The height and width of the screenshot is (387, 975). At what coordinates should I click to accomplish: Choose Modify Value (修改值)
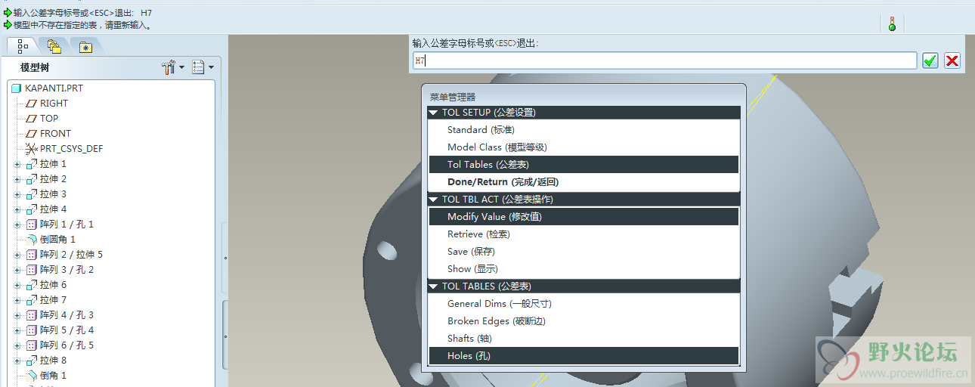click(583, 217)
